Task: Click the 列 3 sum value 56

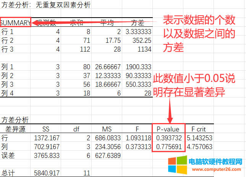Action: 87,84
